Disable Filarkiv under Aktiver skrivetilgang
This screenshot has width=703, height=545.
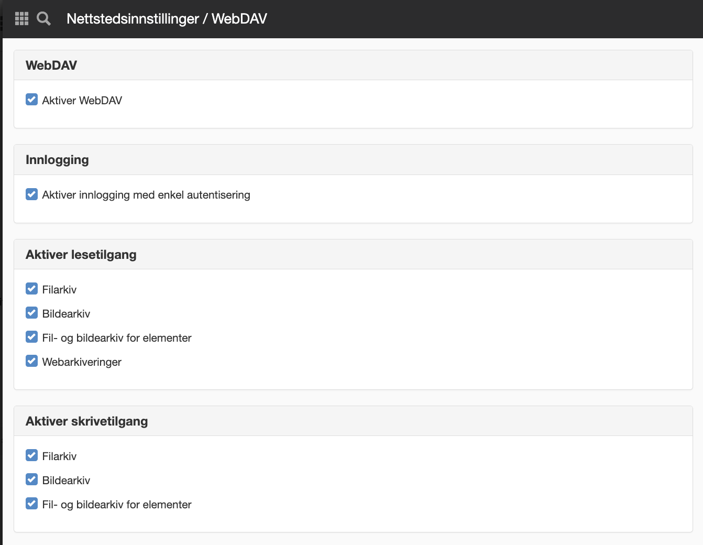click(31, 455)
